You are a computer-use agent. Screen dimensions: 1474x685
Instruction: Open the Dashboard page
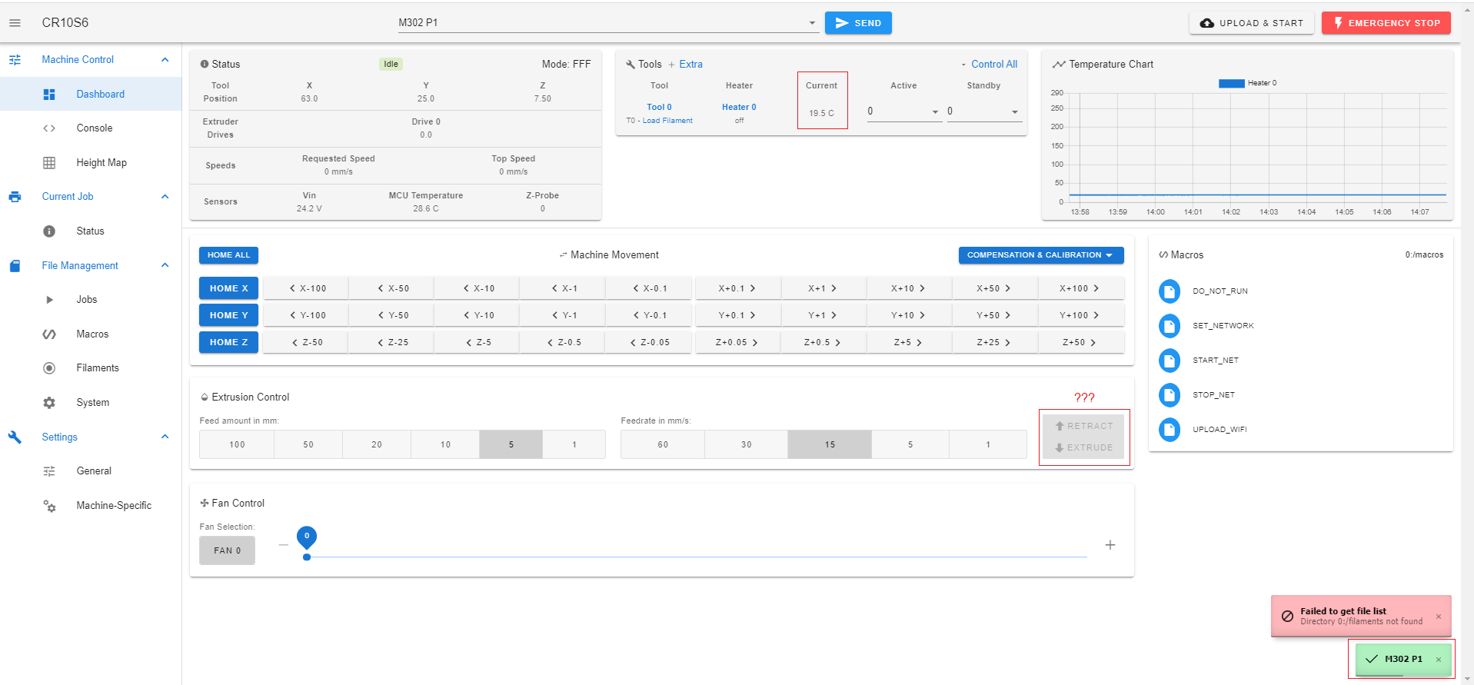(91, 94)
